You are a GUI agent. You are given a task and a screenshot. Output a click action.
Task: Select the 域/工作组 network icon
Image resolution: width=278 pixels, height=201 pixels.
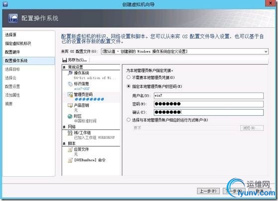tap(70, 133)
